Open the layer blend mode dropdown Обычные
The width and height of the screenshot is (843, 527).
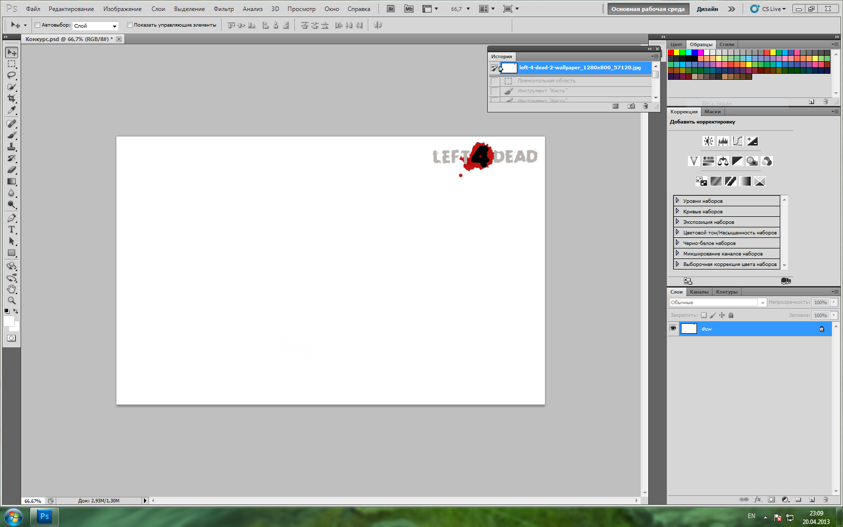point(718,302)
